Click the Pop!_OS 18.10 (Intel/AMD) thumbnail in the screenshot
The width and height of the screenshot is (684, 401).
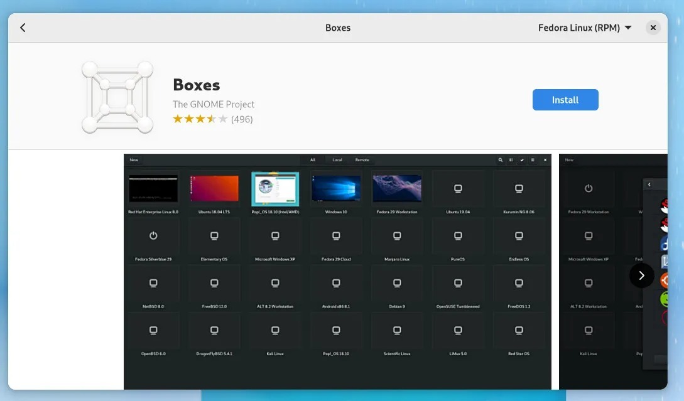(275, 189)
